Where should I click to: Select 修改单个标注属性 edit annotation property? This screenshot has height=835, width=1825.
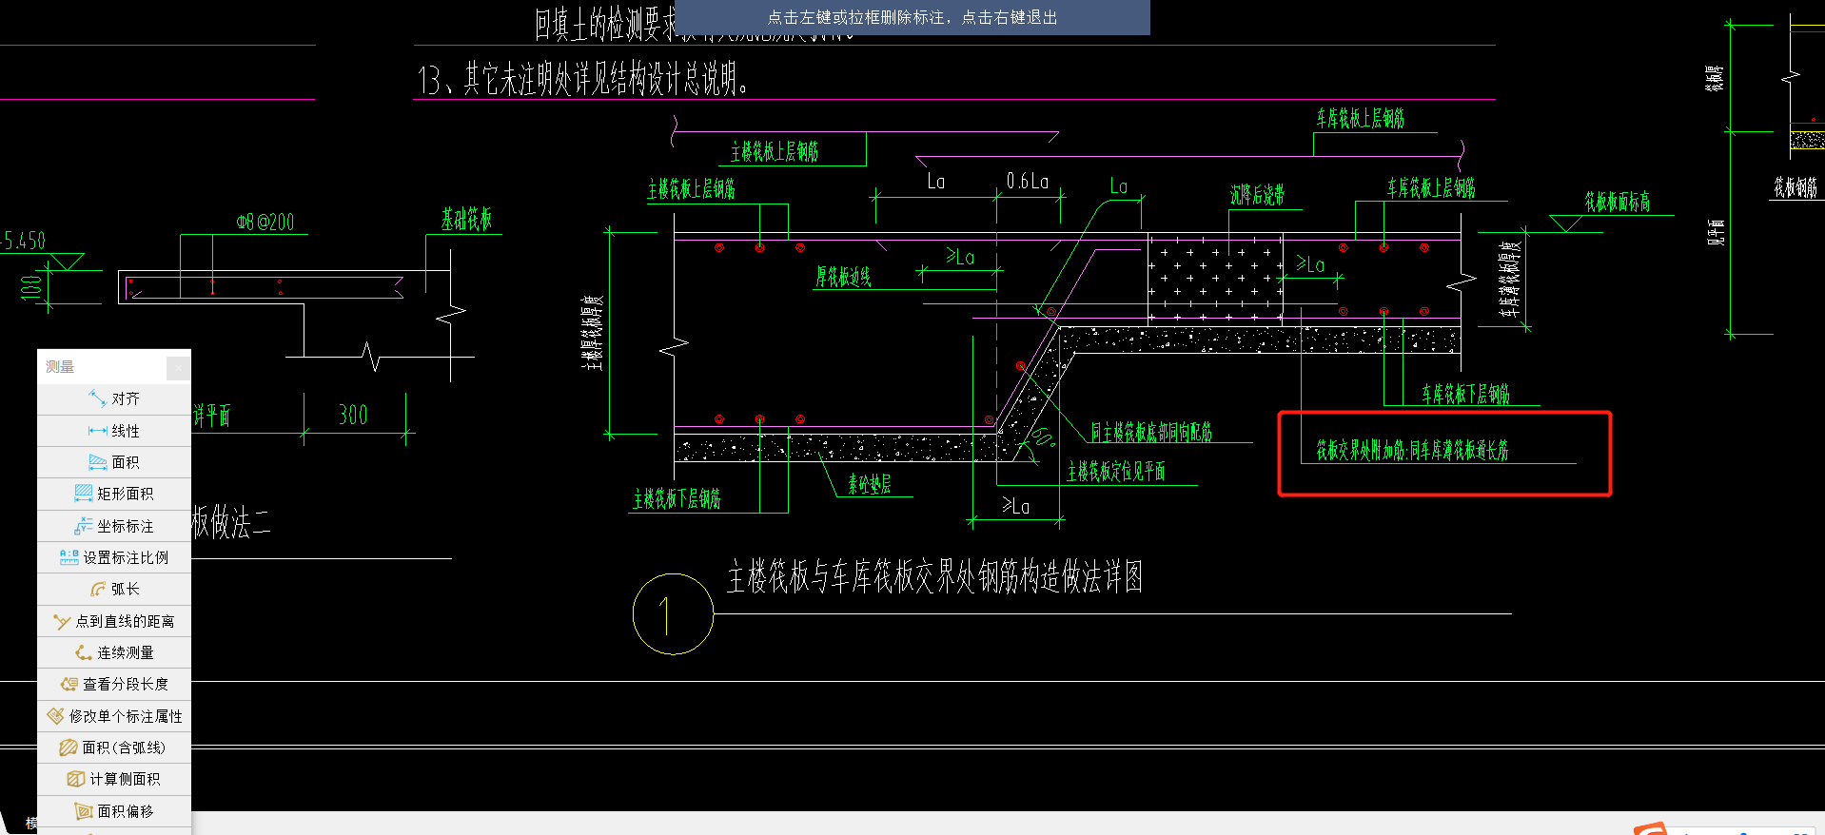[x=114, y=716]
